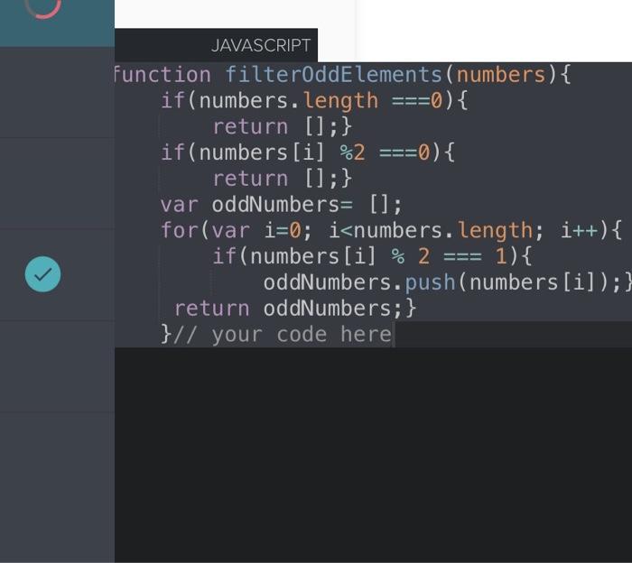Viewport: 632px width, 563px height.
Task: Click the function name filterOddElements
Action: (x=334, y=75)
